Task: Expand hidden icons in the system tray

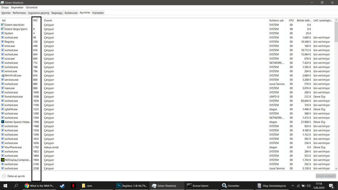Action: [x=292, y=186]
